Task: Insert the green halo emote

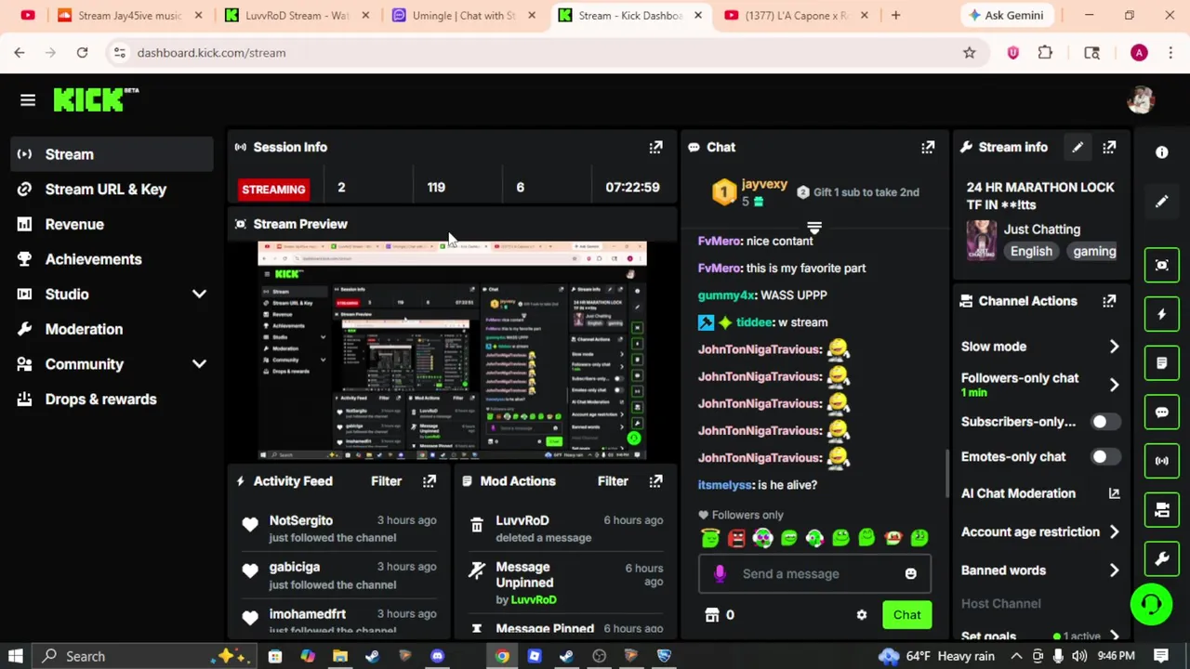Action: (710, 538)
